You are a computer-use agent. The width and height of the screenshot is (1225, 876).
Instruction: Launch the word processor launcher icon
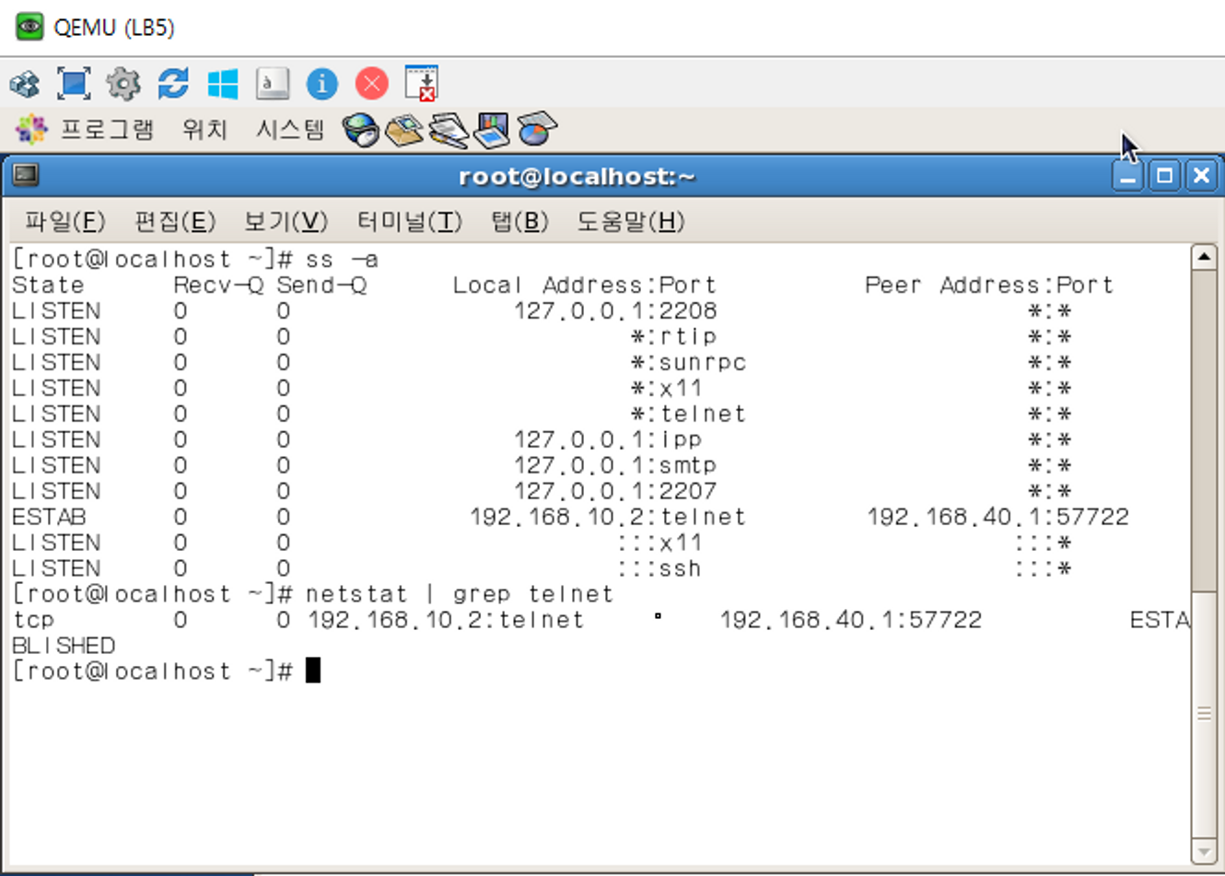pyautogui.click(x=449, y=130)
